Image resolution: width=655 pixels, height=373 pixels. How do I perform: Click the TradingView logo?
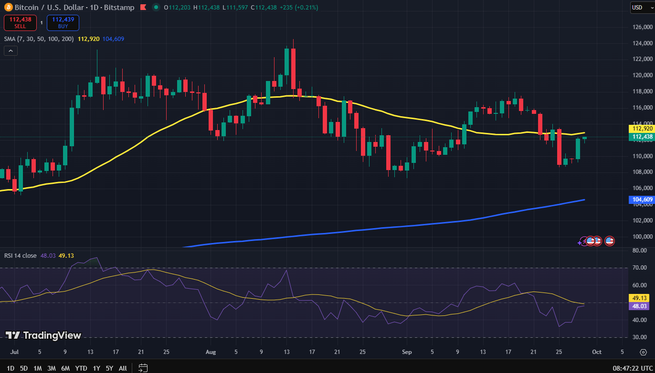(x=43, y=335)
